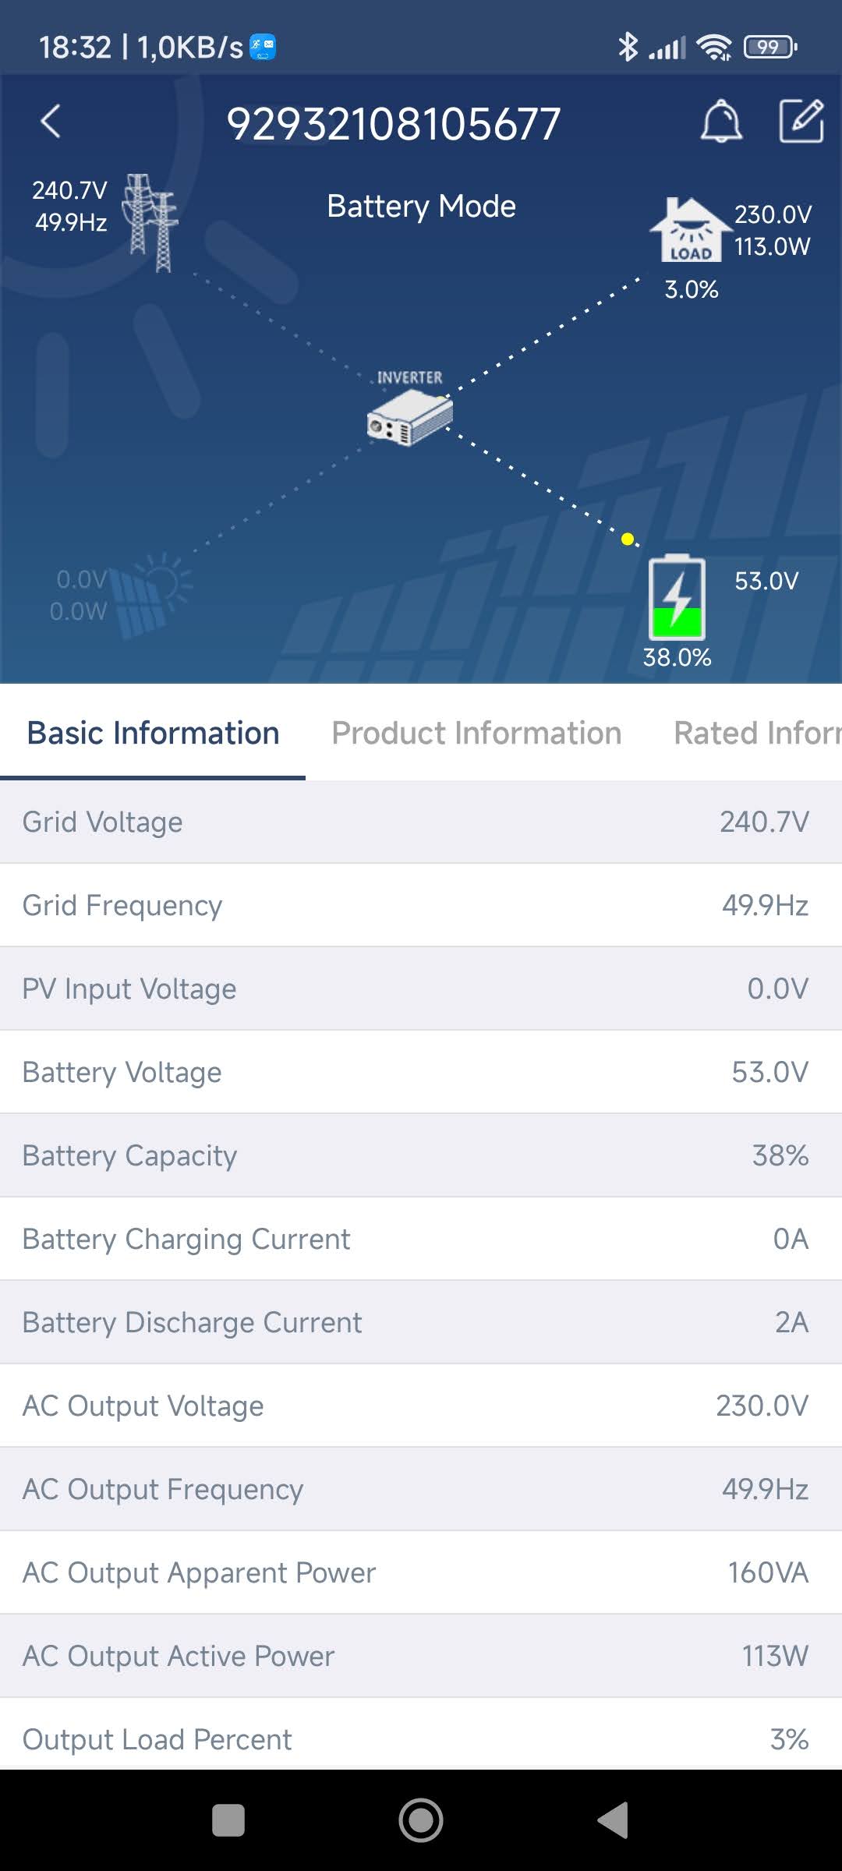This screenshot has width=842, height=1871.
Task: Select the Basic Information tab
Action: (153, 733)
